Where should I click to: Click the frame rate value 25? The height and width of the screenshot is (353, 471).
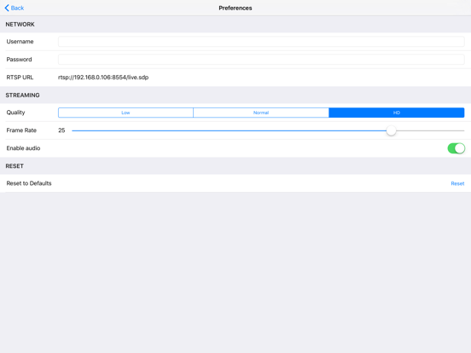coord(61,130)
